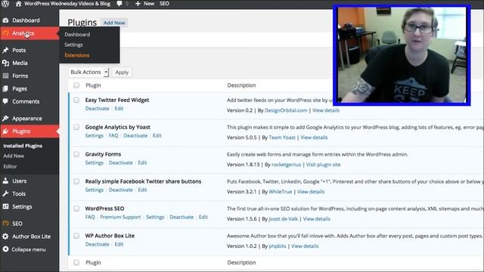This screenshot has height=272, width=484.
Task: Toggle the select-all checkbox in table header
Action: tap(76, 85)
